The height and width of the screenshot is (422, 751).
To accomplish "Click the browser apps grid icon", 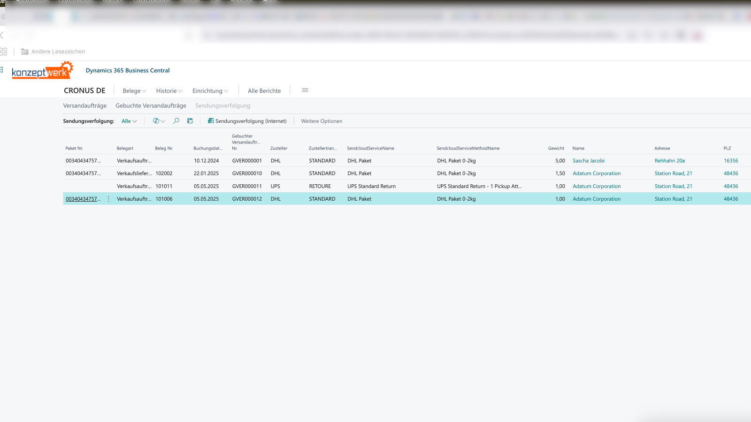I will pos(4,52).
